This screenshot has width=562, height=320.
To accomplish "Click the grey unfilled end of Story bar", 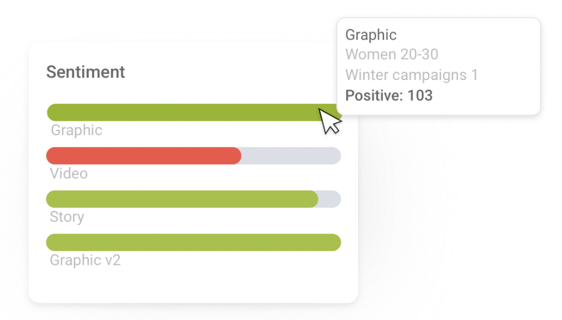I will click(x=330, y=199).
